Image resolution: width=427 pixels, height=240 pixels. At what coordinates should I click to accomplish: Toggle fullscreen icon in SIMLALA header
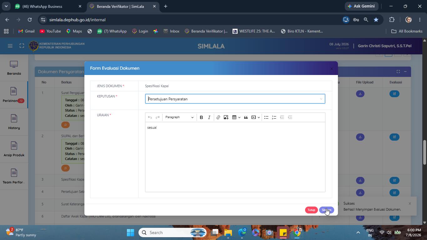tap(22, 46)
